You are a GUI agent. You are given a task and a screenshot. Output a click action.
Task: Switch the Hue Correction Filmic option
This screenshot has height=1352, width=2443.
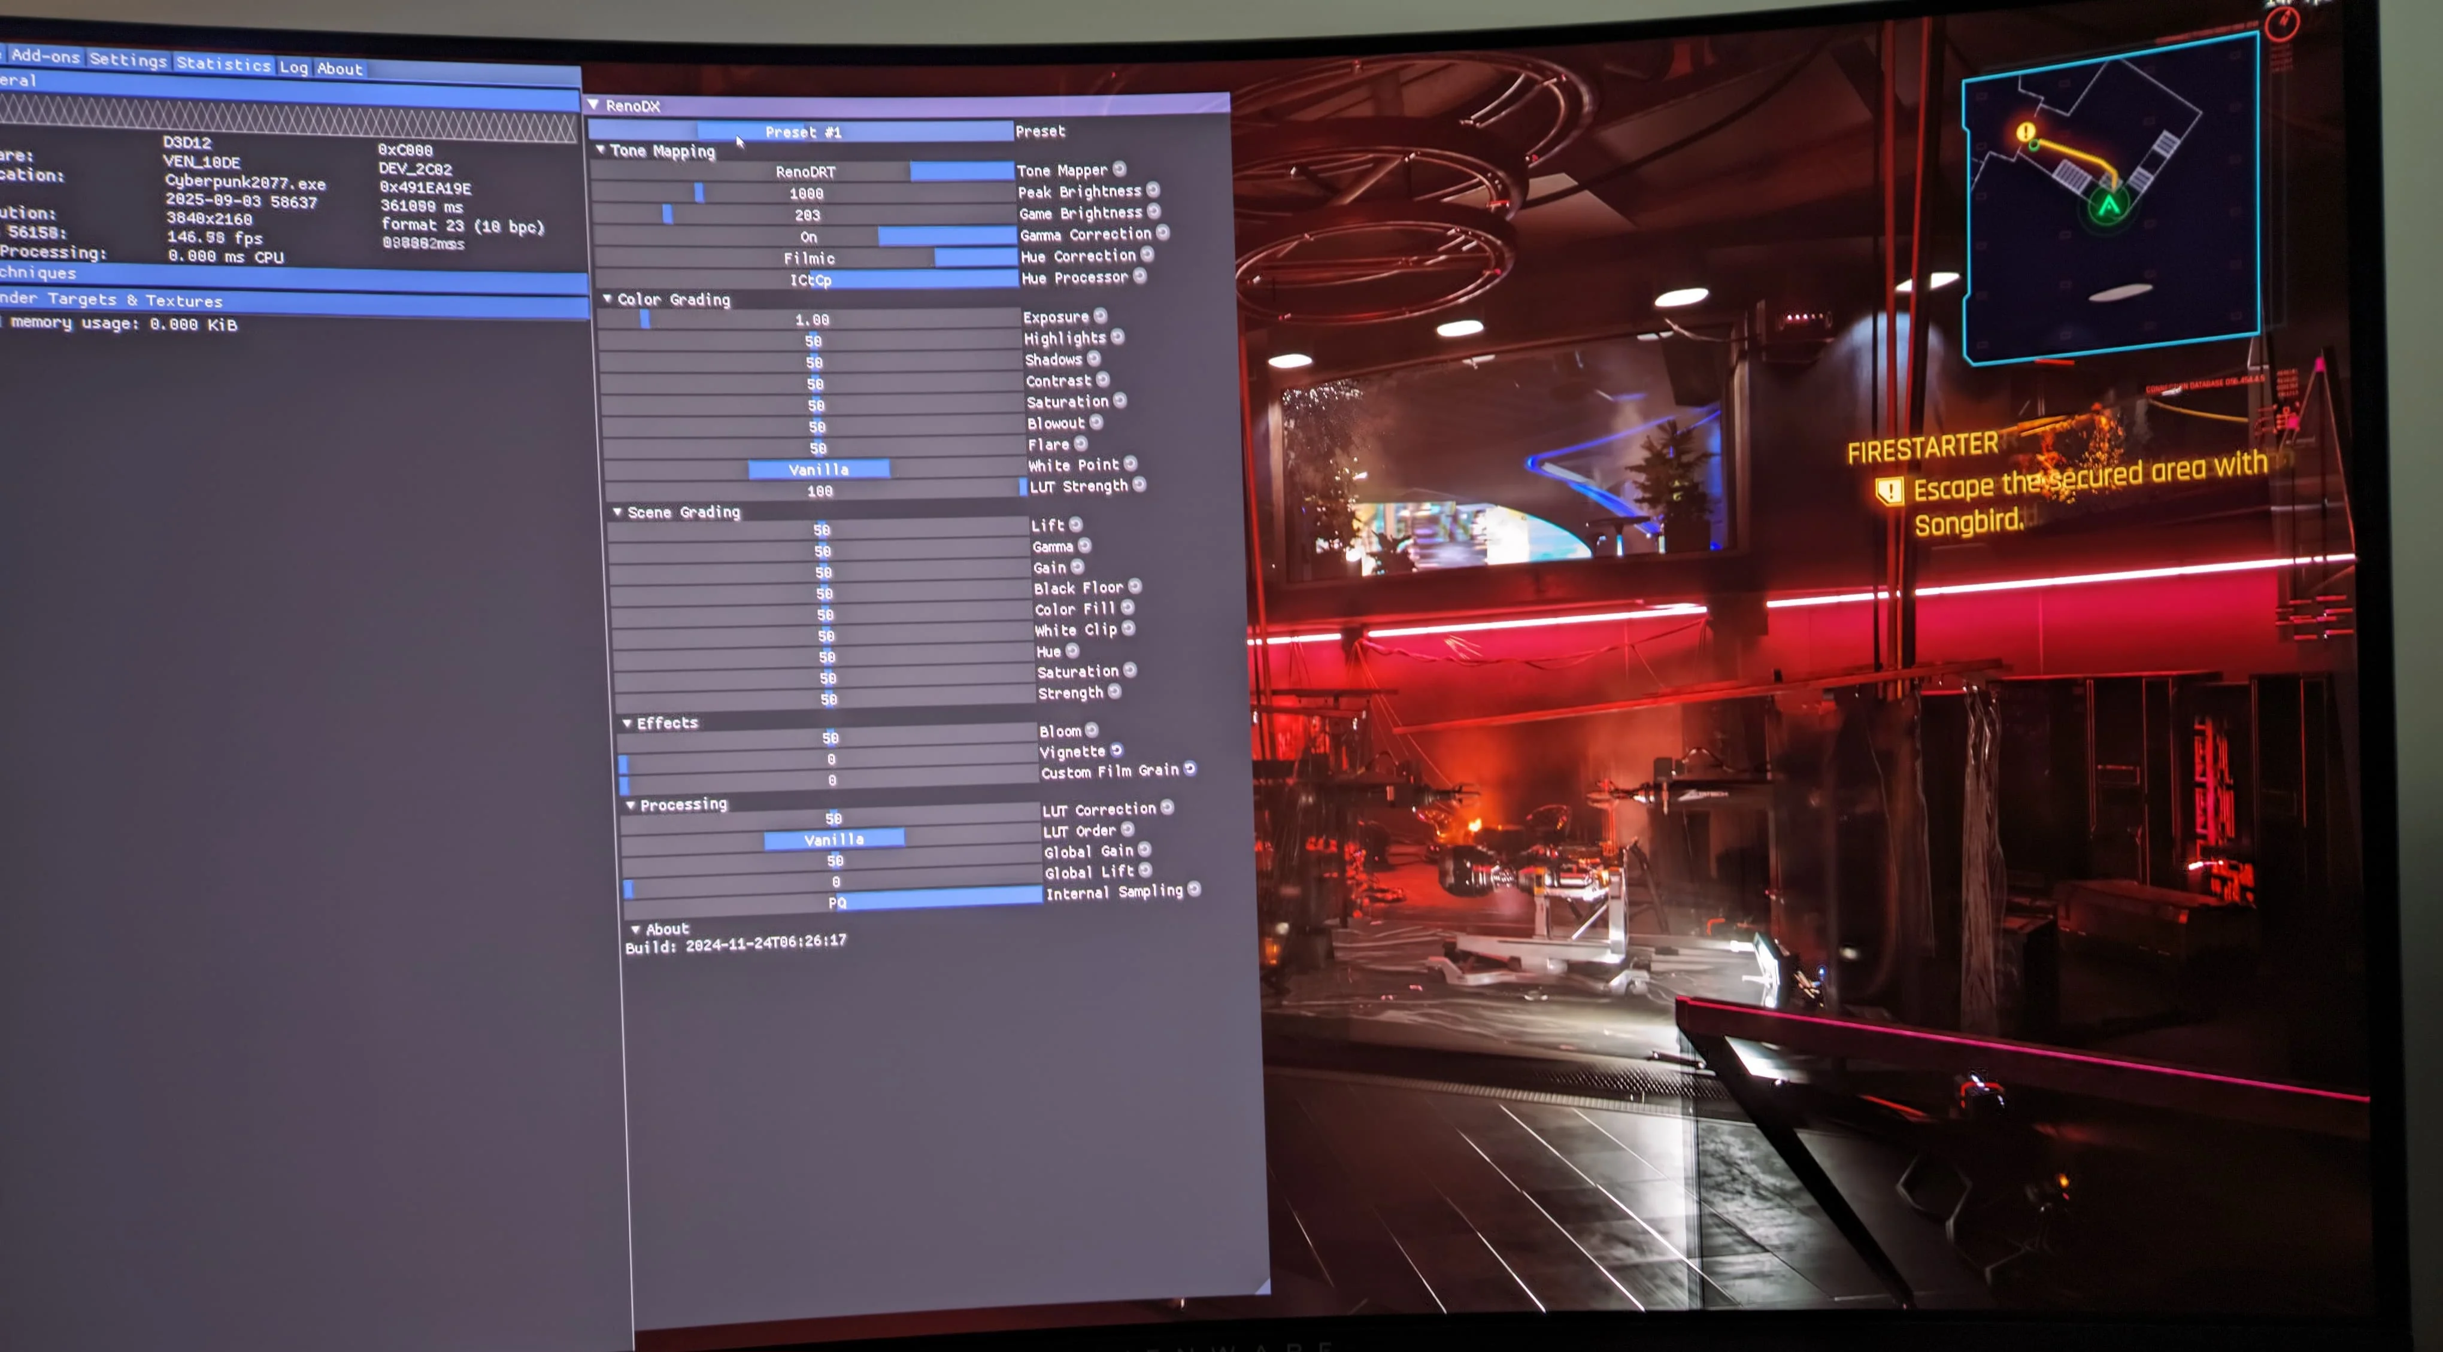[805, 258]
